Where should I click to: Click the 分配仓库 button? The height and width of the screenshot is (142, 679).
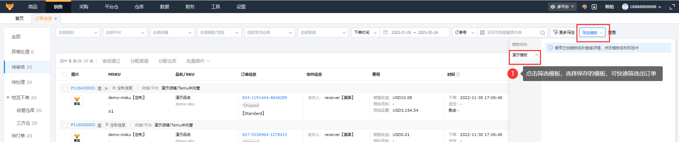click(x=167, y=61)
